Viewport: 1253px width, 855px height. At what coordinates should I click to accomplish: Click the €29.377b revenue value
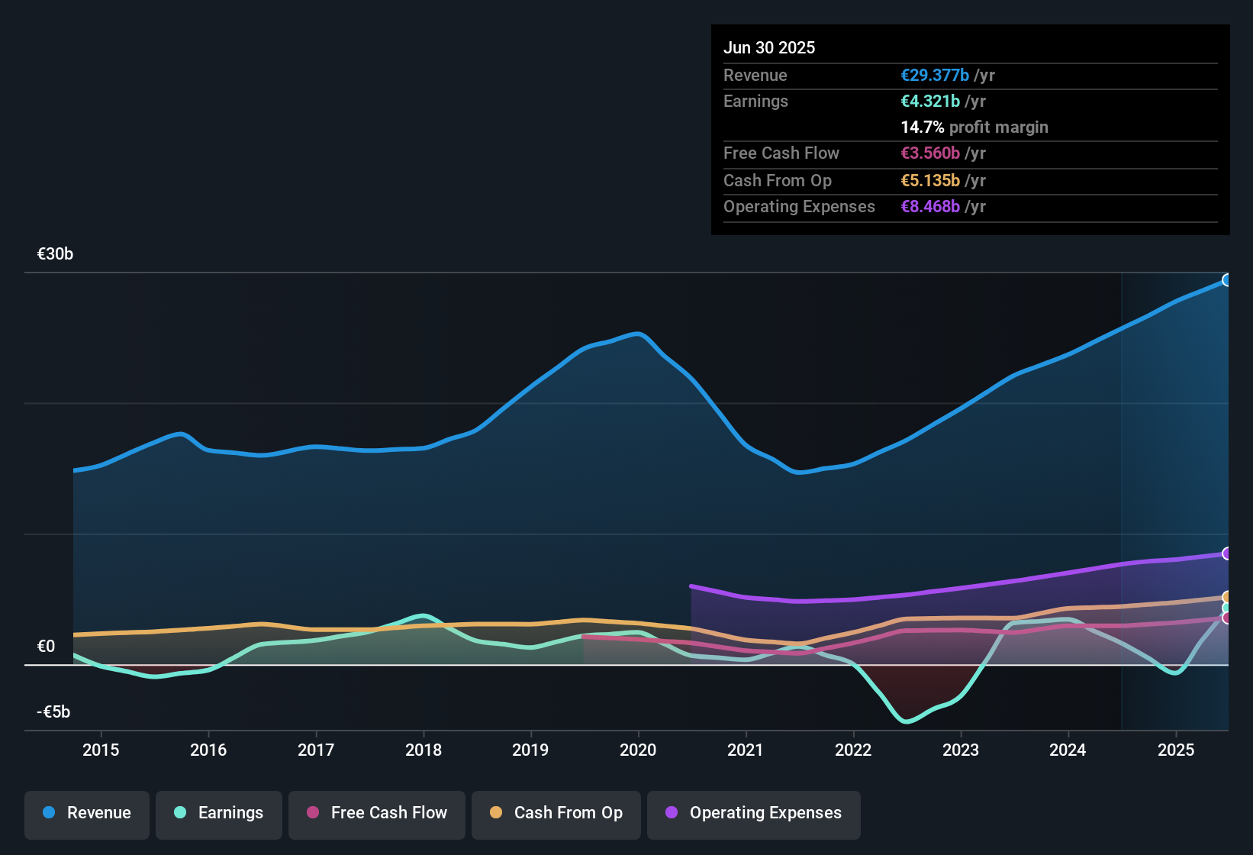coord(935,76)
